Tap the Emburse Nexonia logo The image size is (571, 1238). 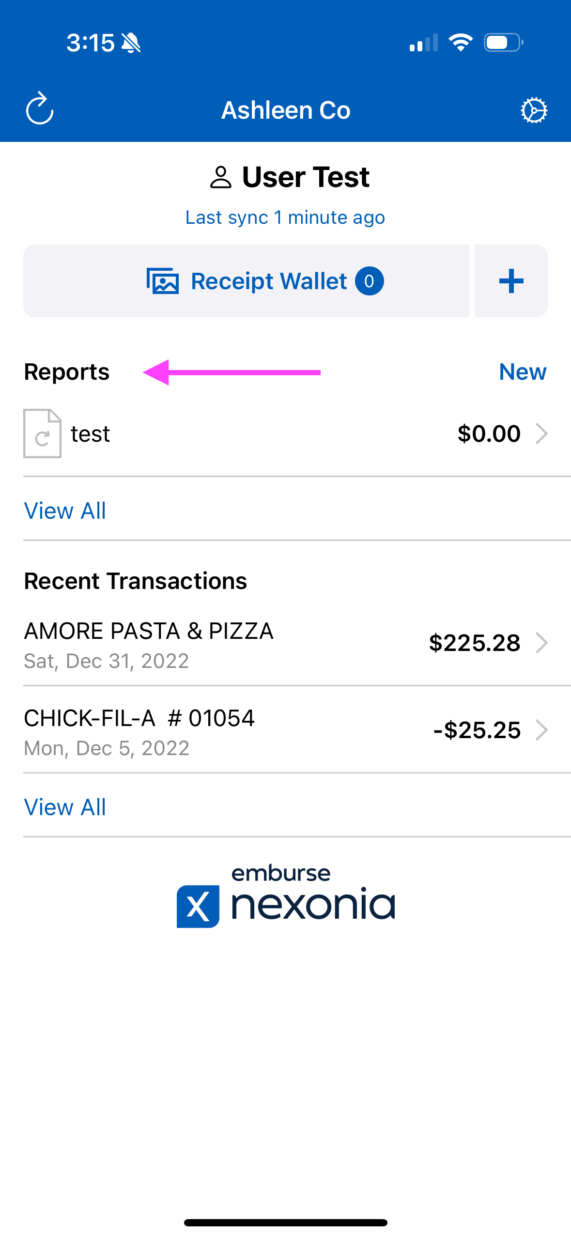(x=286, y=897)
